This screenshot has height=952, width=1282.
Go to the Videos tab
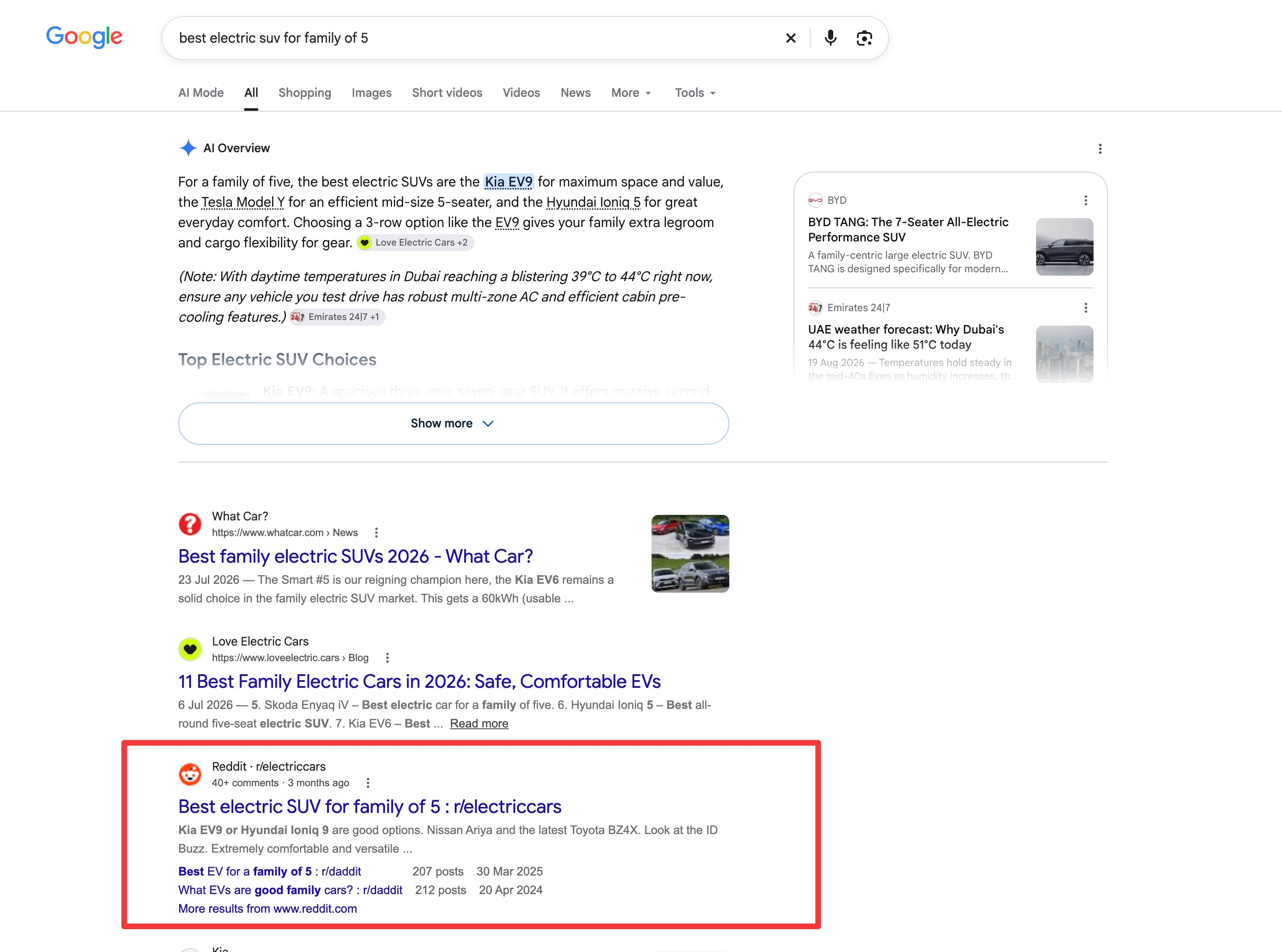(x=521, y=93)
